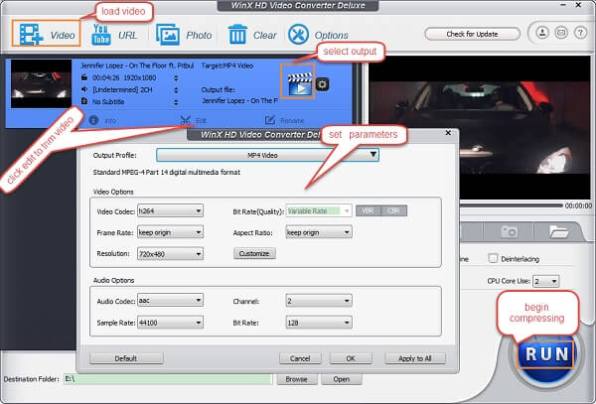Click the Customize button
This screenshot has height=404, width=596.
[254, 253]
